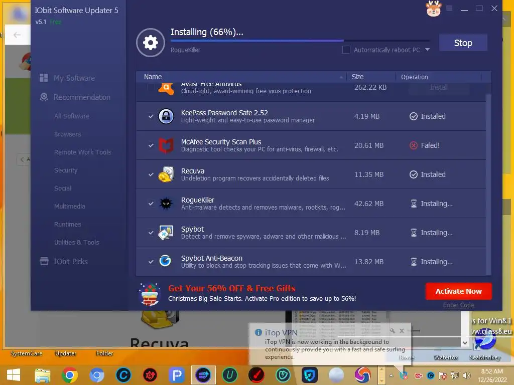The image size is (514, 385).
Task: Open the Enter Code link
Action: point(459,305)
